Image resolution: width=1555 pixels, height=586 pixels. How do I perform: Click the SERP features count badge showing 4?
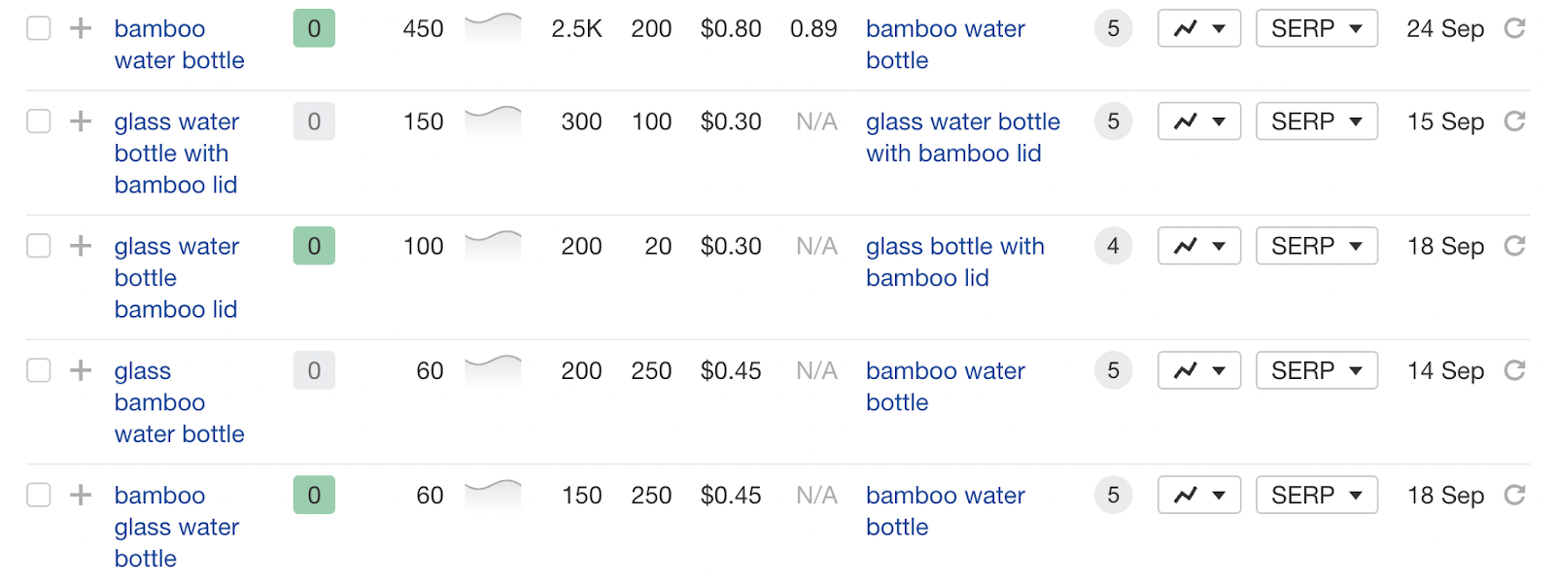point(1113,246)
